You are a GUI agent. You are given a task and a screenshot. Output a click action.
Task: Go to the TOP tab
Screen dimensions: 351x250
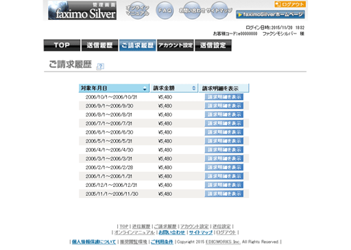(x=62, y=45)
